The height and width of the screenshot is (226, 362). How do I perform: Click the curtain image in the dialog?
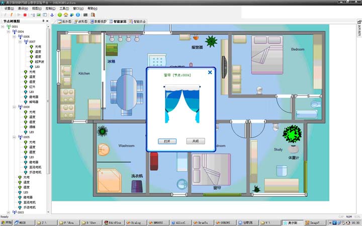pos(182,104)
